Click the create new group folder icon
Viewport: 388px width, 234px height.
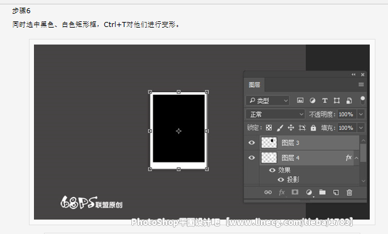(x=322, y=192)
